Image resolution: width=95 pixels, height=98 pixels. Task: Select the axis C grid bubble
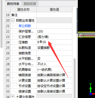coord(81,36)
